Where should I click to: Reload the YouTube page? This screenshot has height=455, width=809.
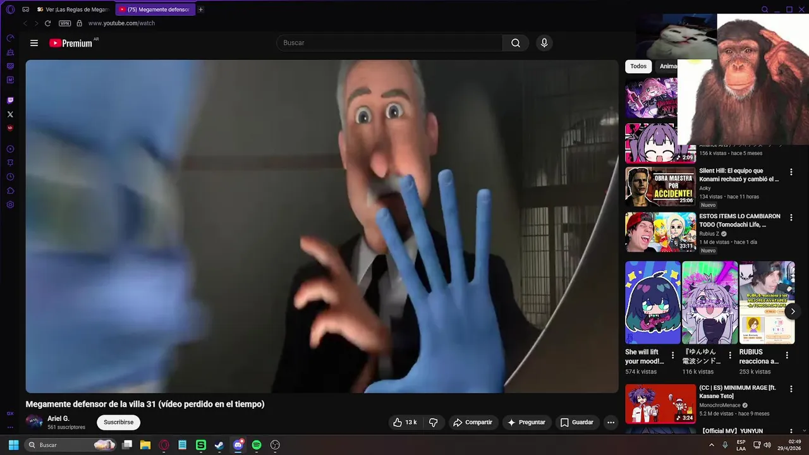tap(47, 23)
